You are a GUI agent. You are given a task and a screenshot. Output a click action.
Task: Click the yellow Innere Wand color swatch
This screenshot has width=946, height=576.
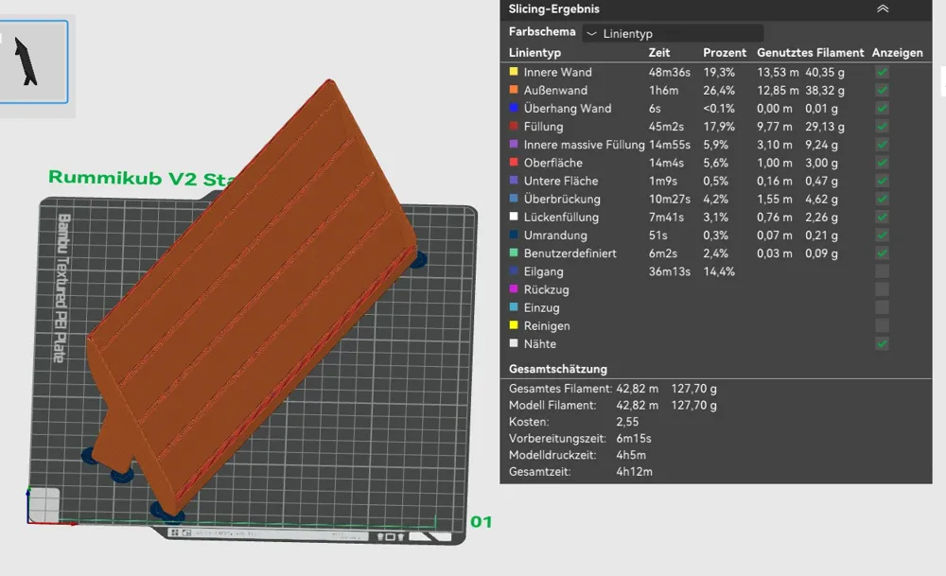[514, 71]
